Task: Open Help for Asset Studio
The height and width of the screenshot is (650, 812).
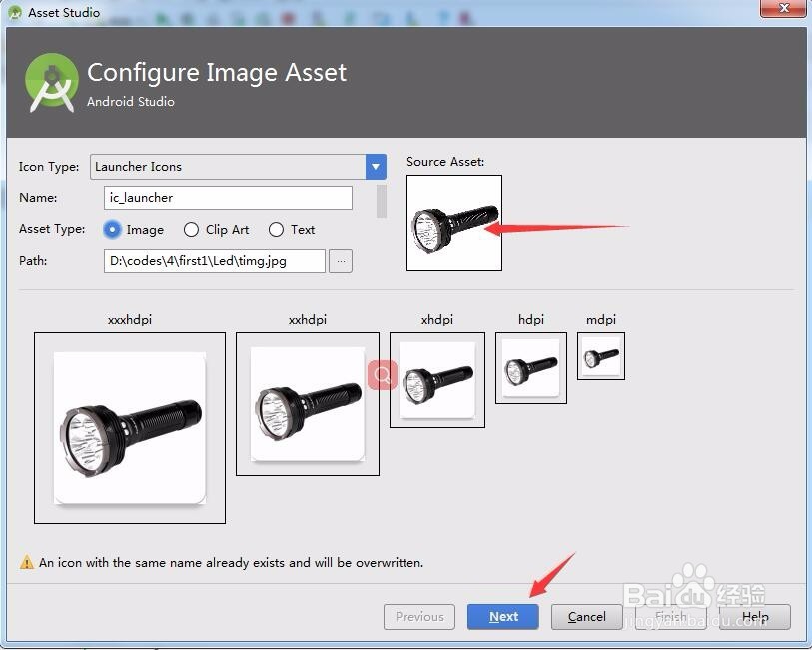Action: coord(755,616)
